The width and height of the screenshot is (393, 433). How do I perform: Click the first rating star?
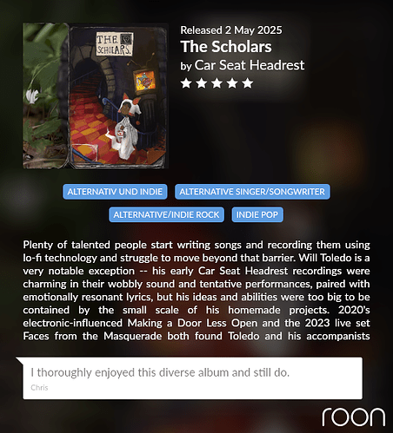click(186, 83)
